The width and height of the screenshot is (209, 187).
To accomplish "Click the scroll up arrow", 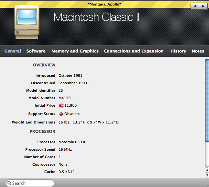I will point(207,170).
